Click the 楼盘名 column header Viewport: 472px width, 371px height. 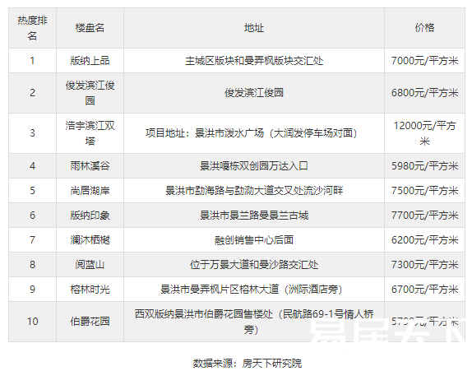90,28
